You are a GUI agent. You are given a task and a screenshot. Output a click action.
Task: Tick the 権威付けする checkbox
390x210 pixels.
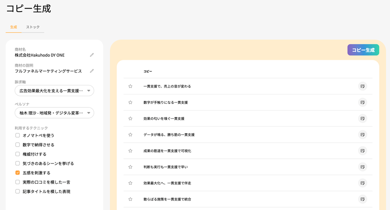pyautogui.click(x=17, y=154)
